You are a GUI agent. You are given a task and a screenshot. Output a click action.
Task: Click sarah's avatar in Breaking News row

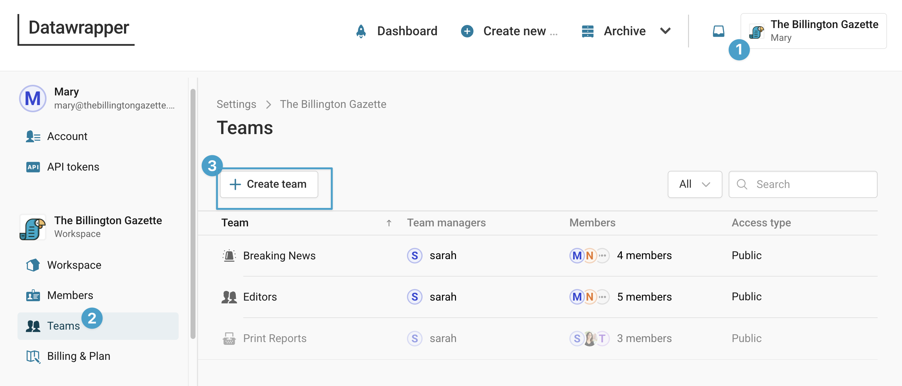click(x=414, y=256)
